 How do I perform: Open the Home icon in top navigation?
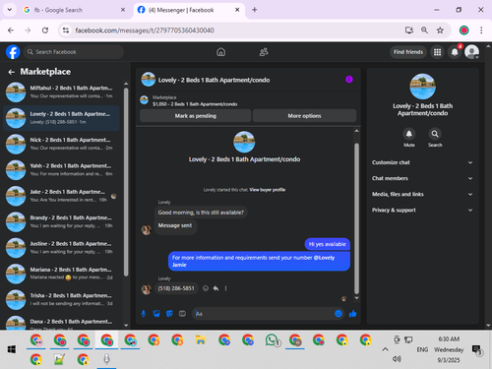pos(221,52)
